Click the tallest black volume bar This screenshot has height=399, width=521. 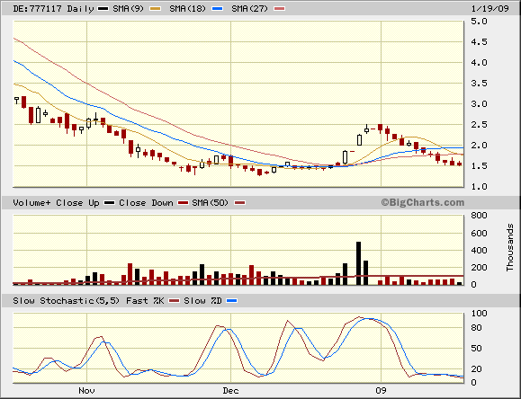coord(358,263)
